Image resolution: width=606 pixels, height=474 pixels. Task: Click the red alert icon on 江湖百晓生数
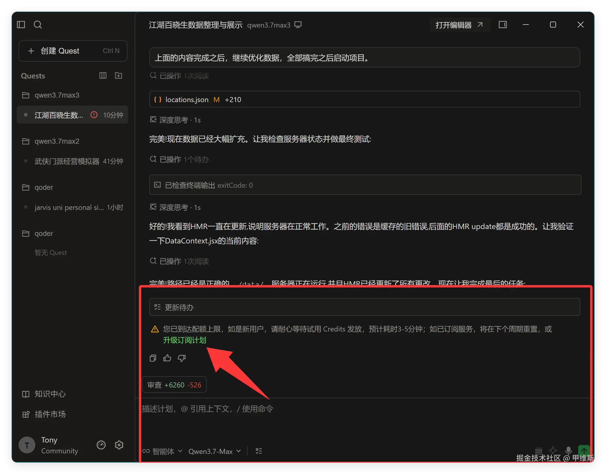tap(94, 115)
